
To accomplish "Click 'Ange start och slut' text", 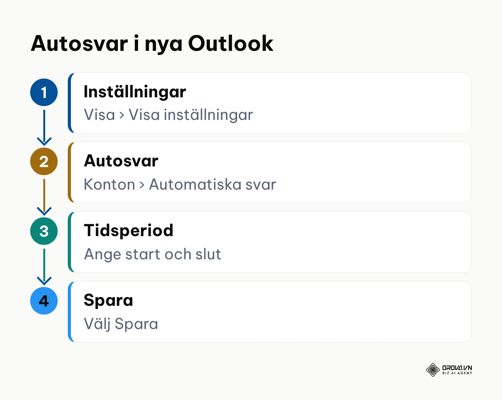I will (152, 254).
